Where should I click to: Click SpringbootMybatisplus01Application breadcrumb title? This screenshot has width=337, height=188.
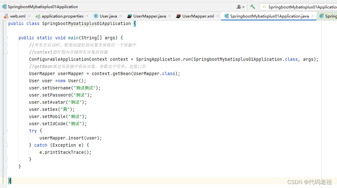[x=43, y=7]
